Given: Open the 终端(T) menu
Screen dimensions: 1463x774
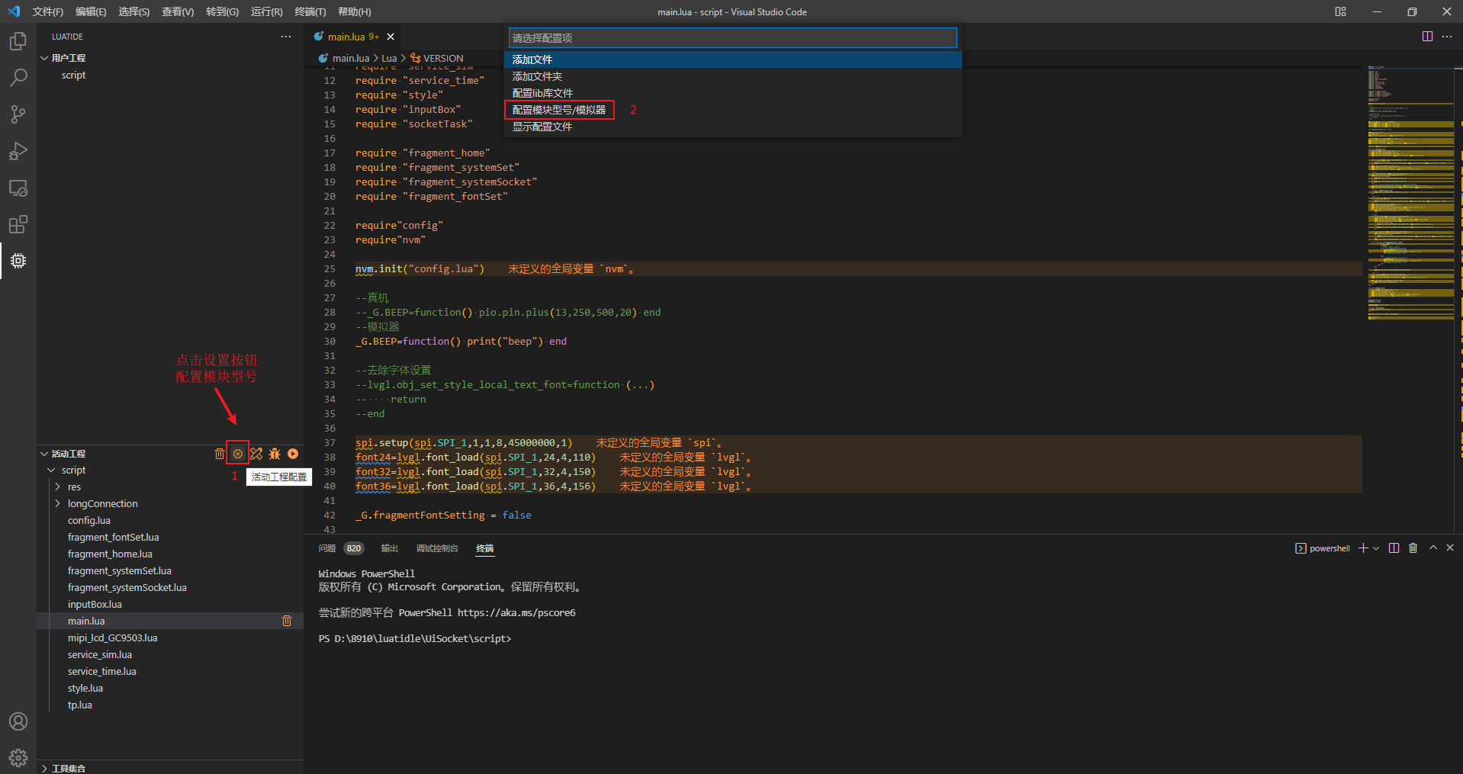Looking at the screenshot, I should [x=310, y=11].
